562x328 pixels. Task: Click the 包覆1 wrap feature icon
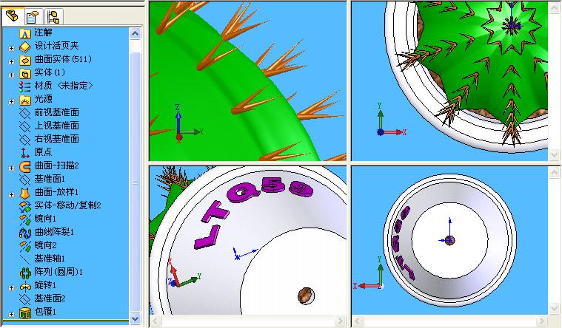(x=24, y=312)
